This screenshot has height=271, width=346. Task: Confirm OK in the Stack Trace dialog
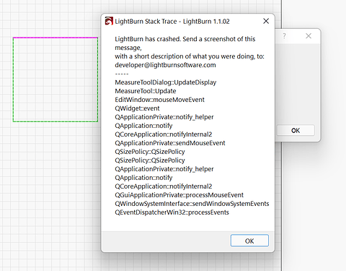[249, 241]
